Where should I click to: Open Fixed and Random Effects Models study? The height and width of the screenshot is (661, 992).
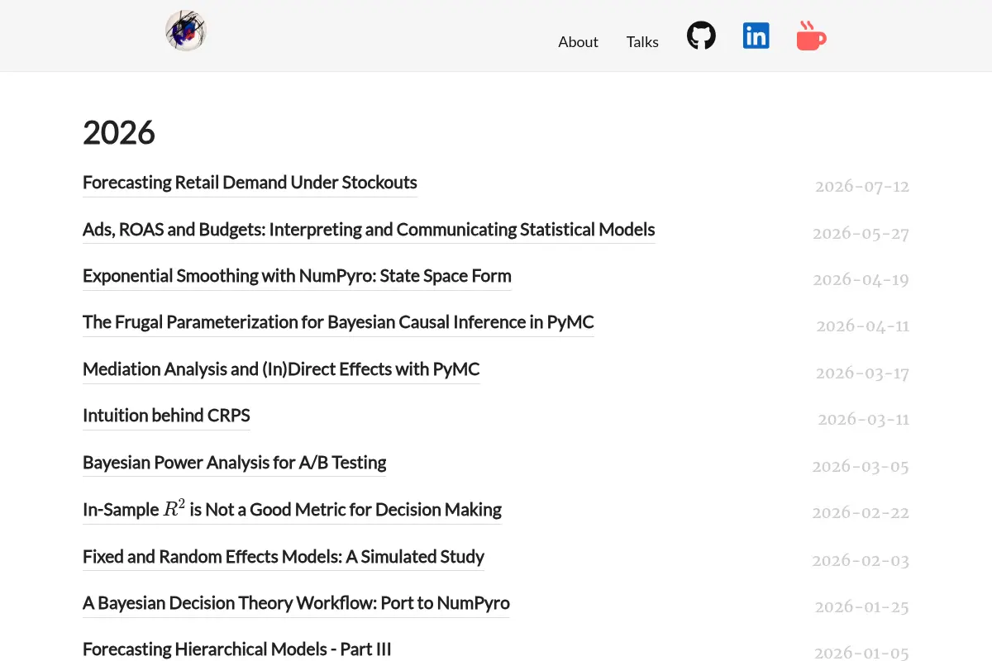pyautogui.click(x=284, y=557)
